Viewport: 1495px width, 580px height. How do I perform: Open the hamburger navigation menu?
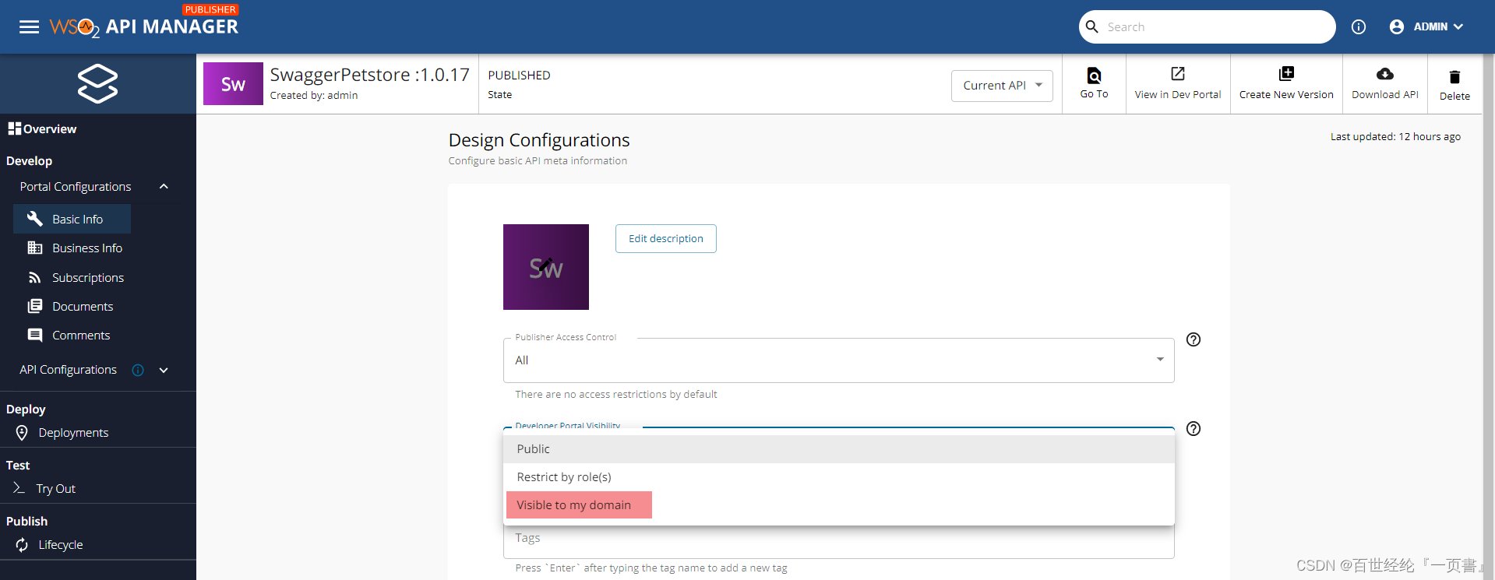29,27
